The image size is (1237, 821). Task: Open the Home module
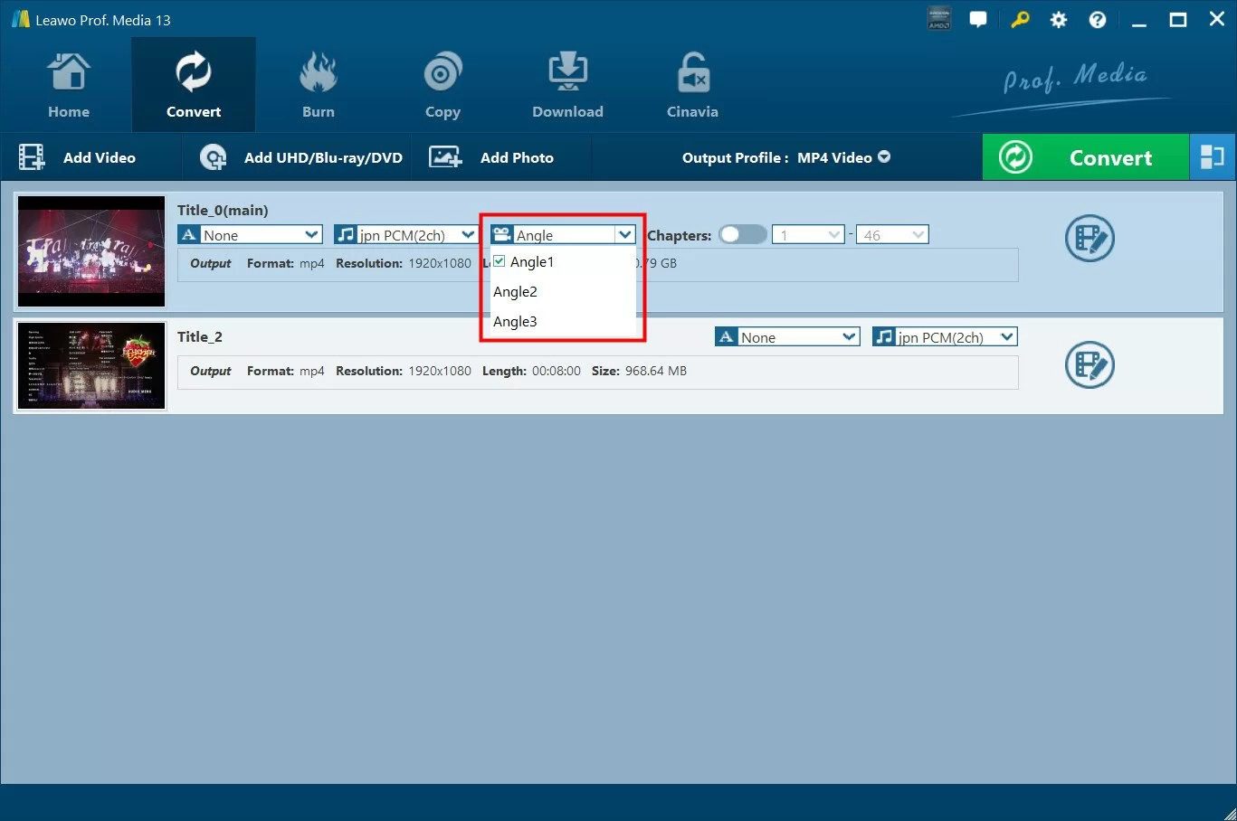69,86
